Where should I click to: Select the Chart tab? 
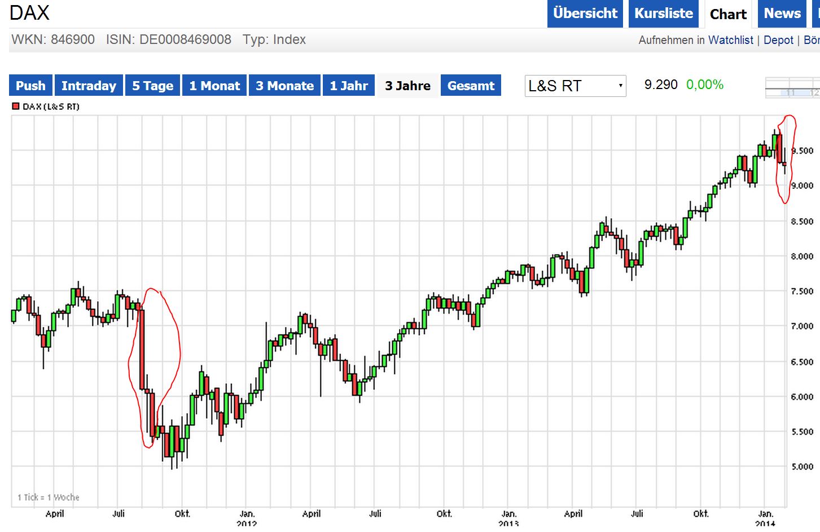pyautogui.click(x=727, y=15)
